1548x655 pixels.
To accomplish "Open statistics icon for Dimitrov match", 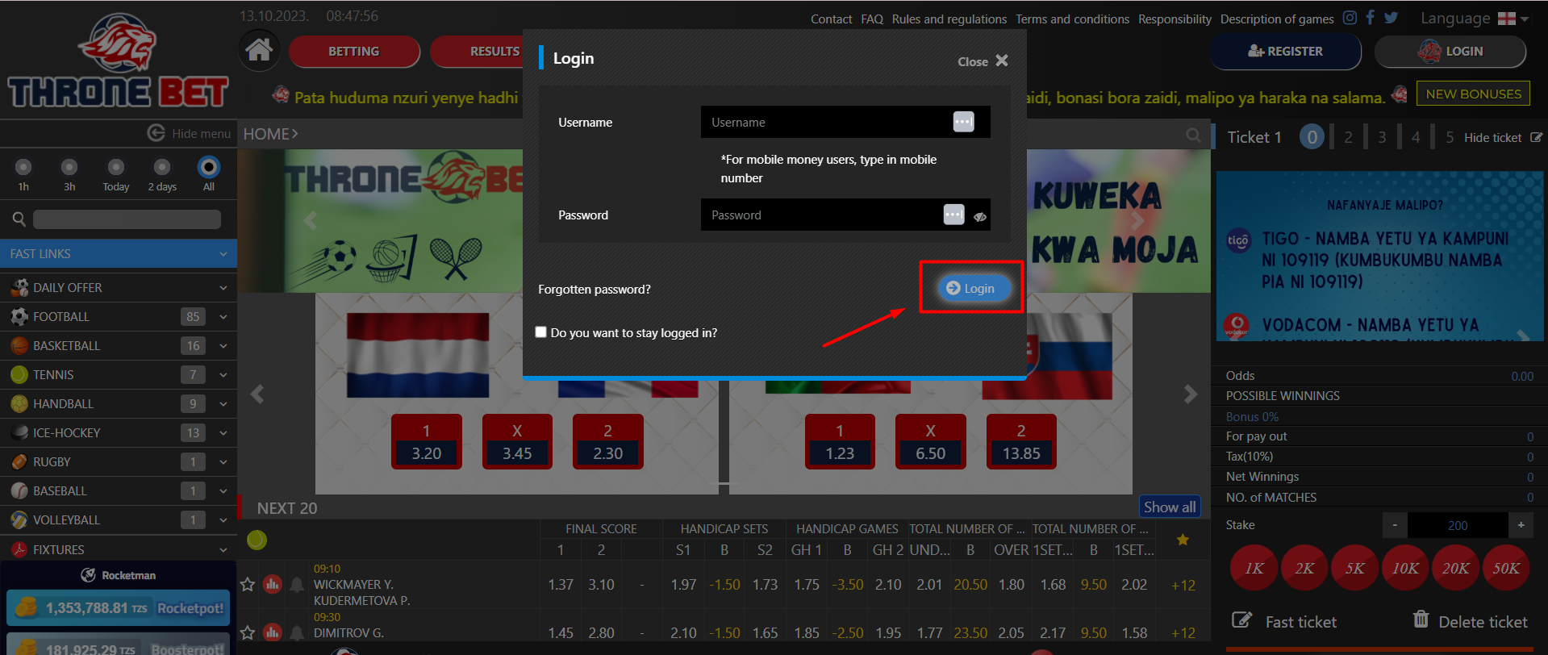I will (273, 632).
